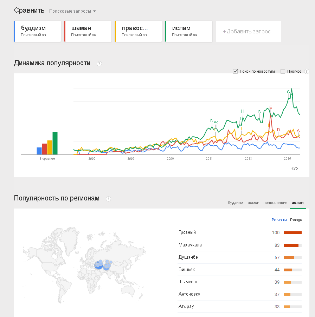This screenshot has width=315, height=317.
Task: Select news marker G on the chart
Action: point(259,112)
